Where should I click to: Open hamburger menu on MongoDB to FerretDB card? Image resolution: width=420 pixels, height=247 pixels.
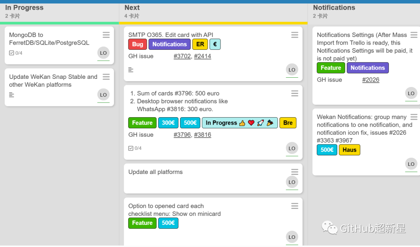click(x=106, y=35)
